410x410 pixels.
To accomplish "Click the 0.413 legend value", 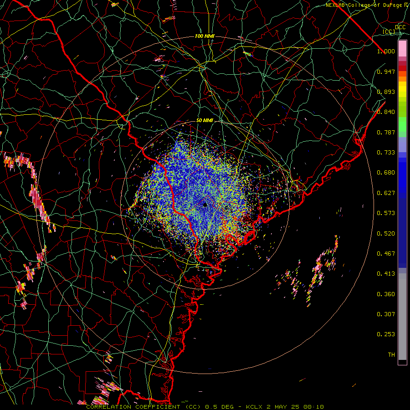I will click(386, 274).
